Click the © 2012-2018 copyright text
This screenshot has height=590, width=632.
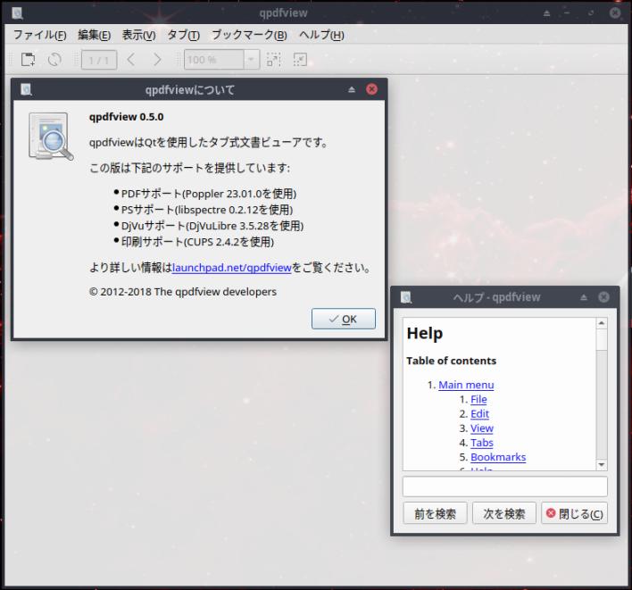point(183,292)
